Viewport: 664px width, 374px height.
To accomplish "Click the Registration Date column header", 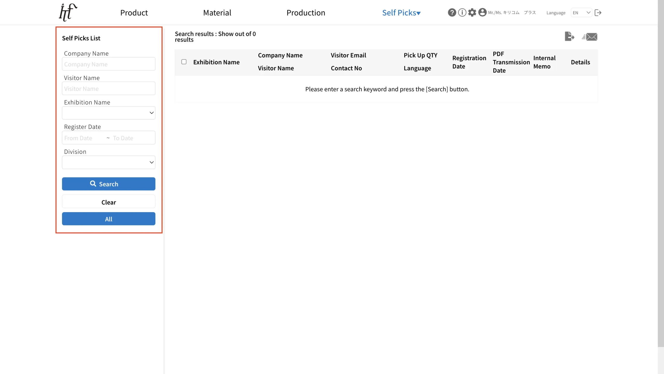I will (x=469, y=62).
